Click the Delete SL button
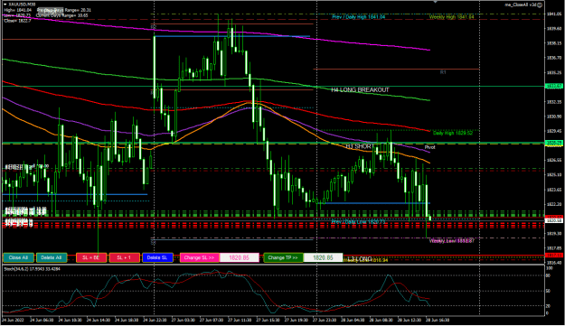The height and width of the screenshot is (326, 565). click(157, 257)
